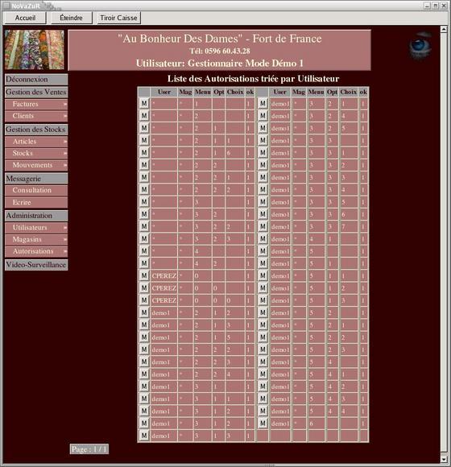Open Video-Surveillance
This screenshot has height=467, width=451.
click(x=36, y=265)
